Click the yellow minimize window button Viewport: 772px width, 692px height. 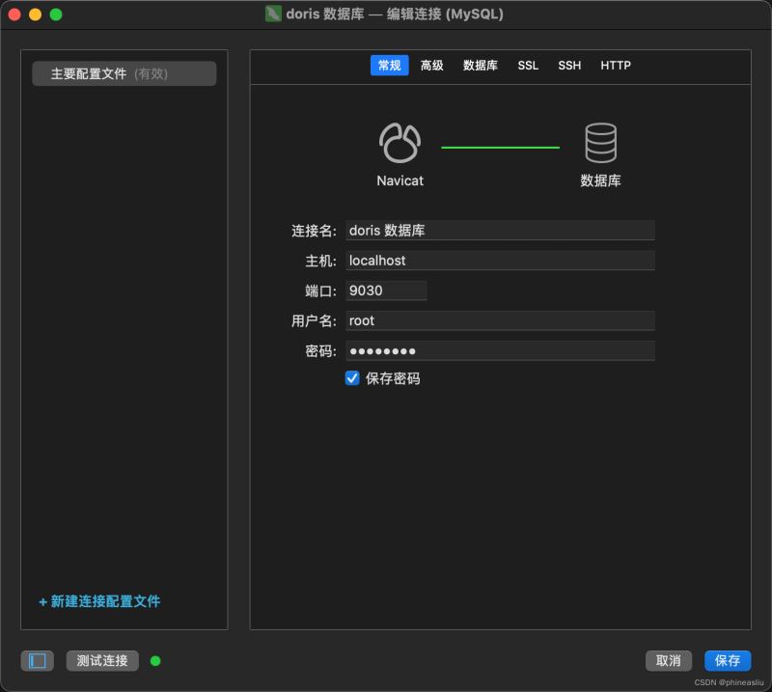(36, 14)
